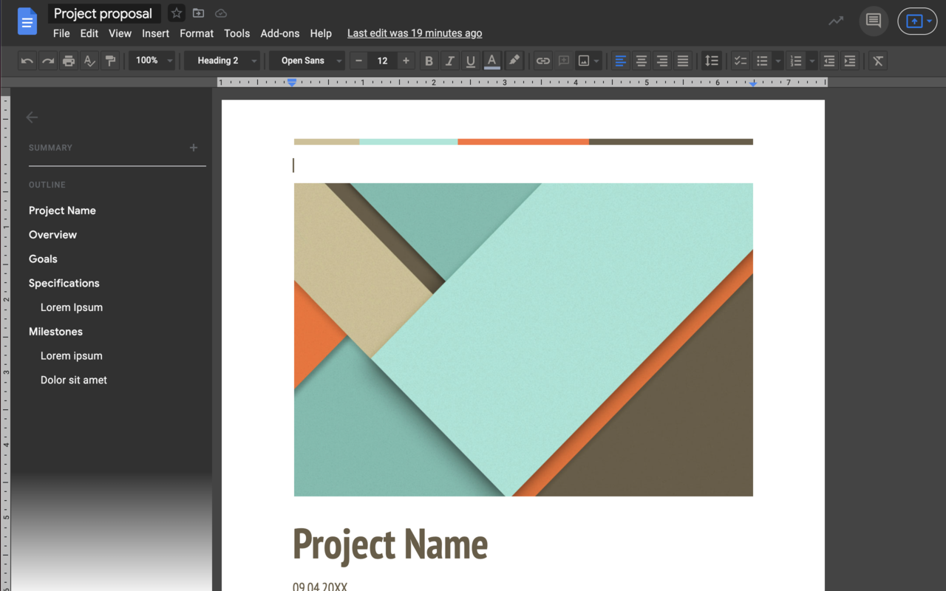Select the Paint format tool
Screen dimensions: 946x591
110,61
